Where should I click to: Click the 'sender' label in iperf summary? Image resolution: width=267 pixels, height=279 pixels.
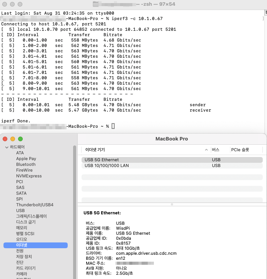pyautogui.click(x=198, y=105)
